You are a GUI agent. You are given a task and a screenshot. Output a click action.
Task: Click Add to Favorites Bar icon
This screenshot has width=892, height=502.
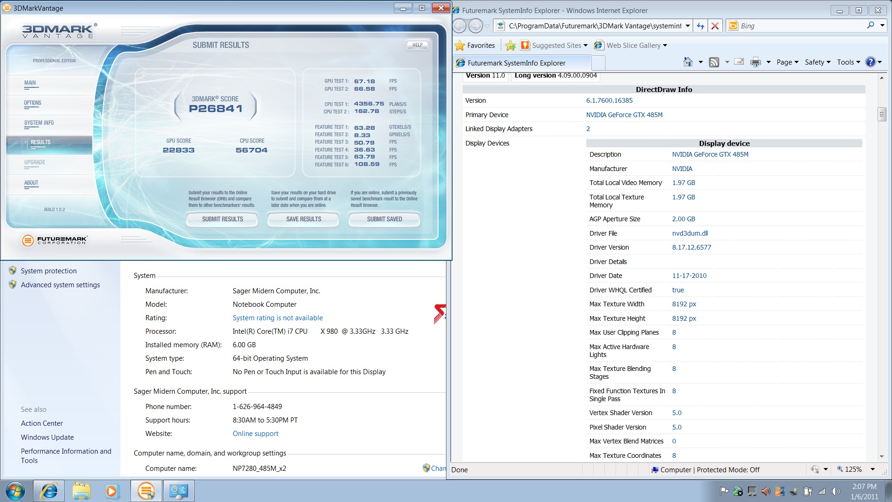[510, 45]
